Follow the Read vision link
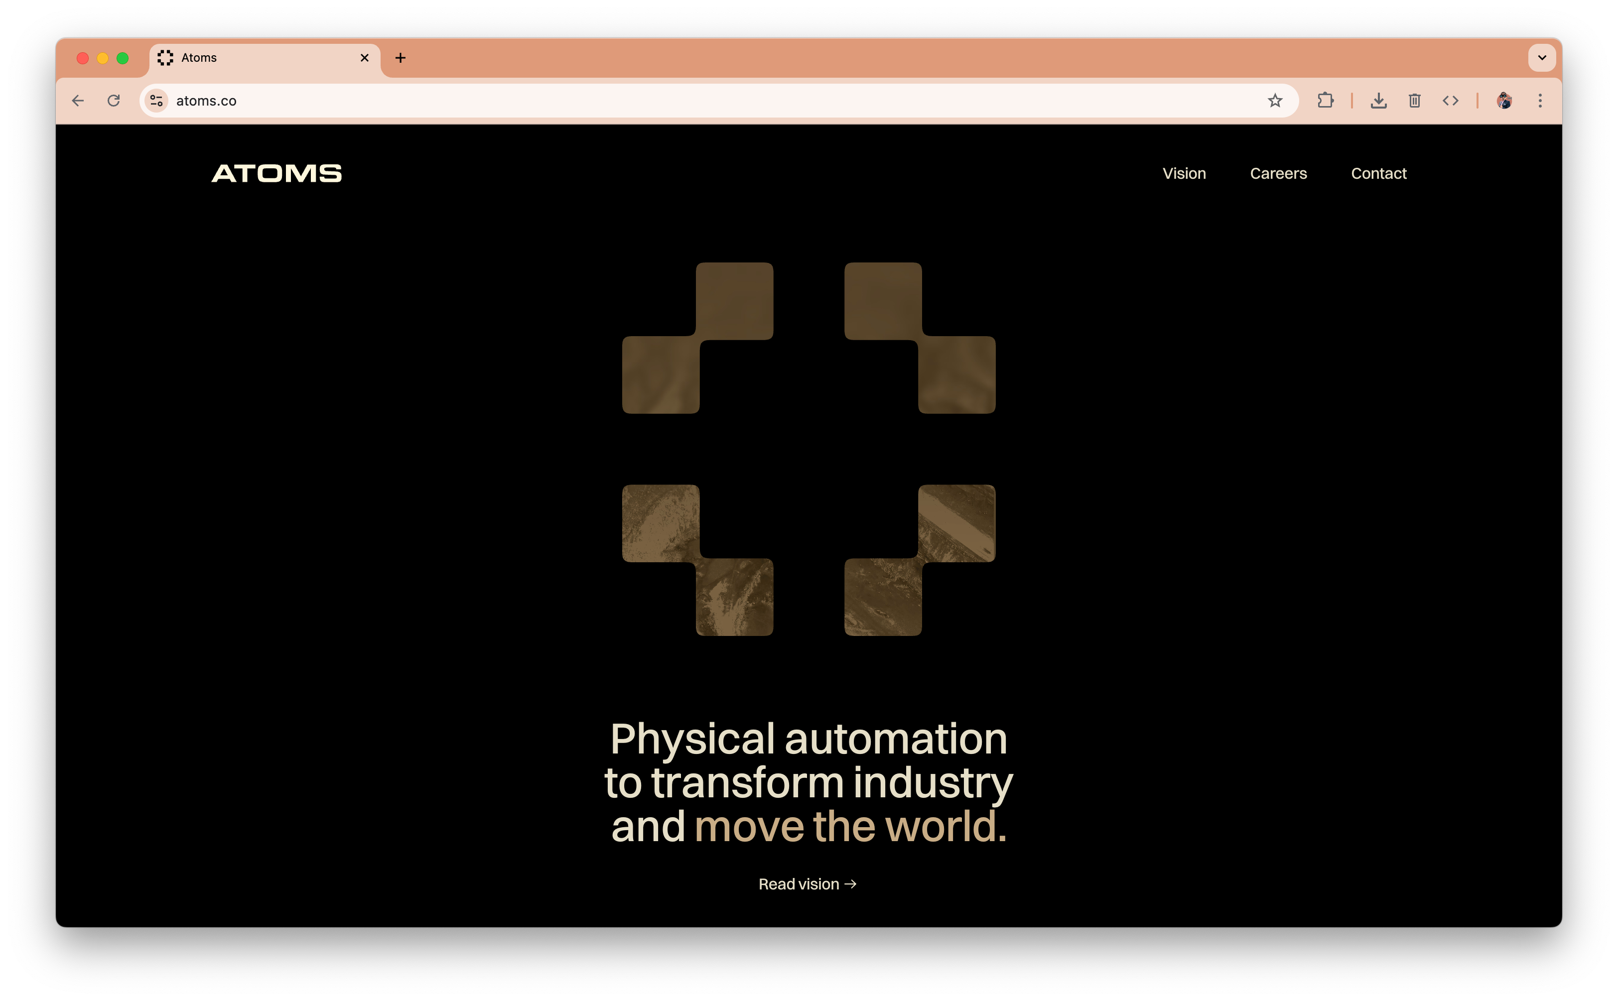This screenshot has height=1001, width=1618. (807, 884)
